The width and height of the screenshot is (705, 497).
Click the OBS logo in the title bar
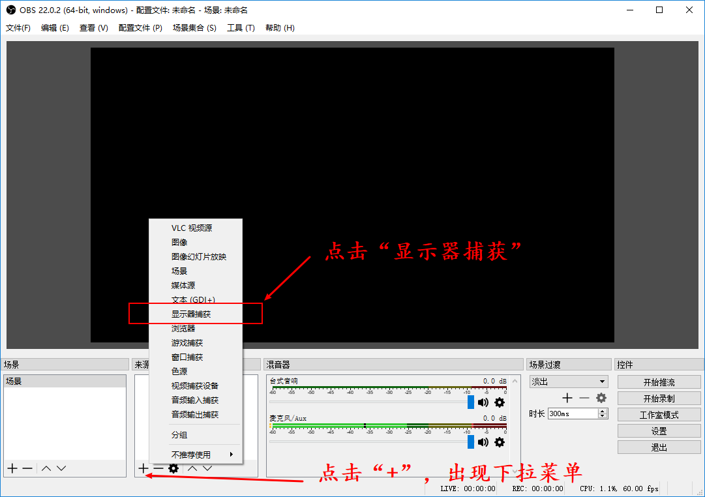(11, 10)
